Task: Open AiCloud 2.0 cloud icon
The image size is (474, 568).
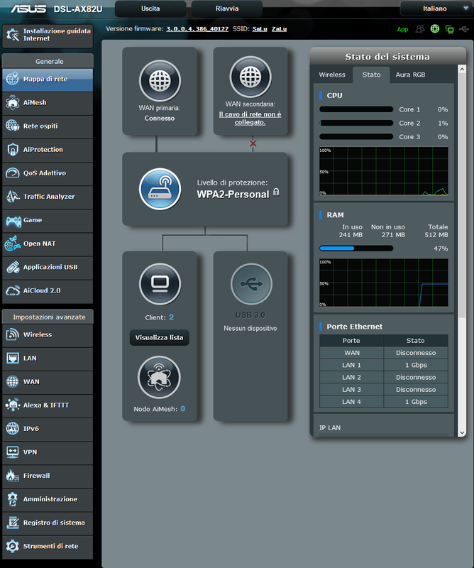Action: coord(12,290)
